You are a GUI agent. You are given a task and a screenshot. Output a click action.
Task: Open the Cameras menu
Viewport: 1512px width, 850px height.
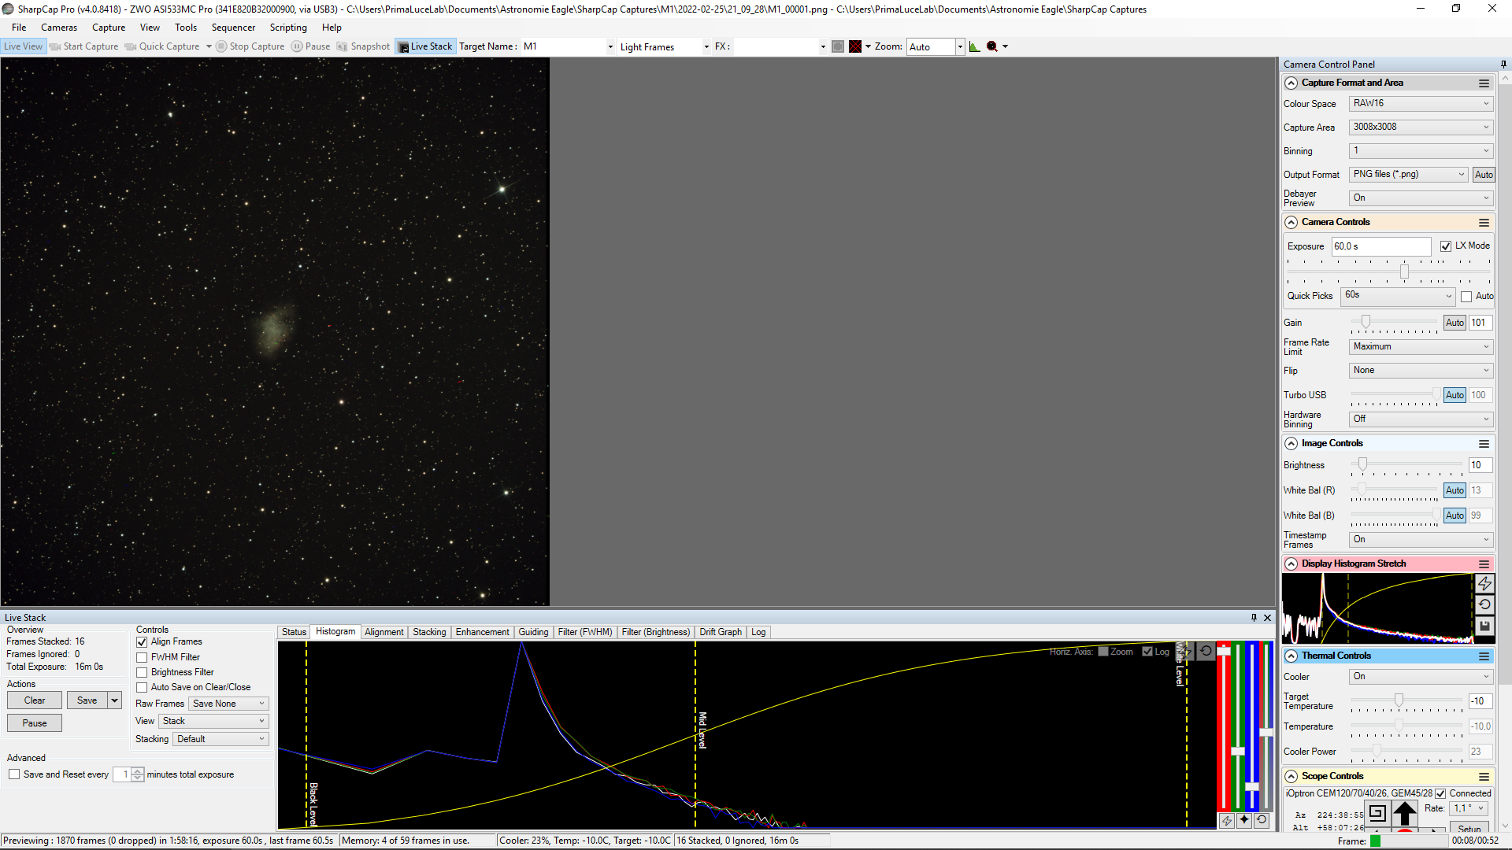[x=59, y=28]
